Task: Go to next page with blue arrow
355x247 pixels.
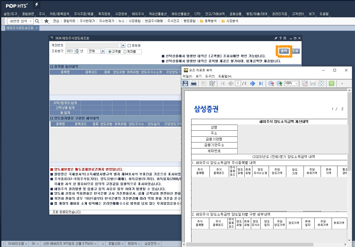Action: (x=253, y=84)
